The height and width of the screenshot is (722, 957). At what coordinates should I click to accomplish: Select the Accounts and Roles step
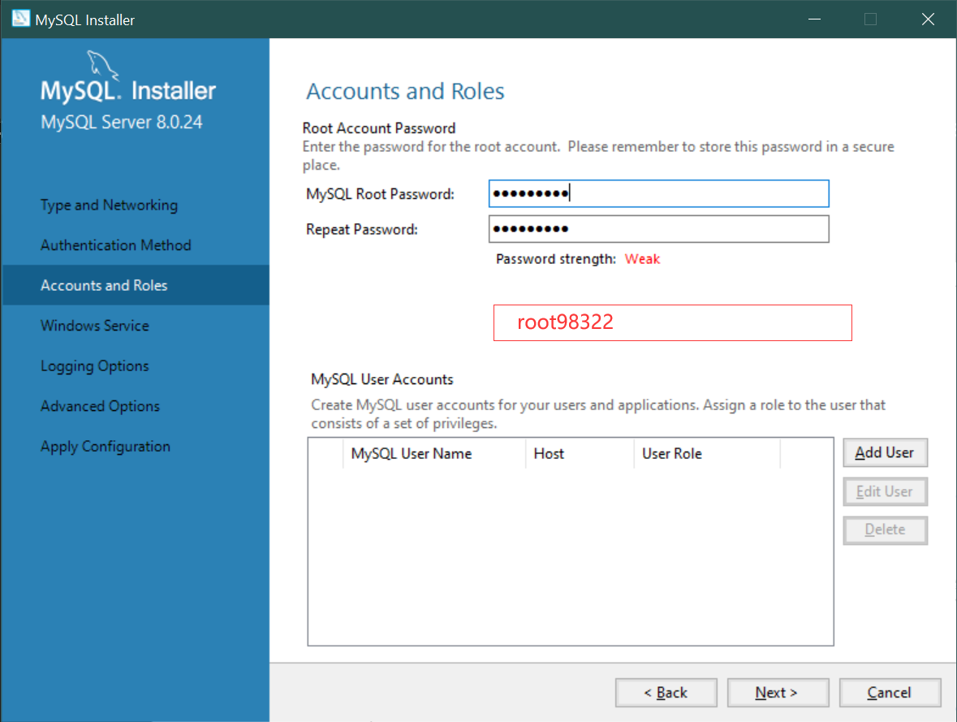[x=136, y=285]
